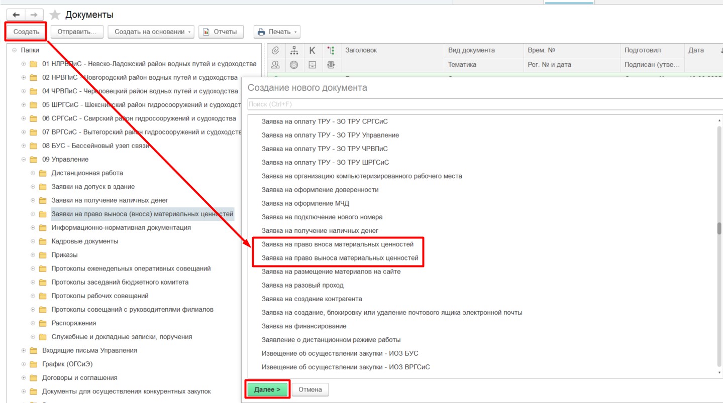Image resolution: width=723 pixels, height=403 pixels.
Task: Click the file cabinet column icon
Action: [312, 64]
